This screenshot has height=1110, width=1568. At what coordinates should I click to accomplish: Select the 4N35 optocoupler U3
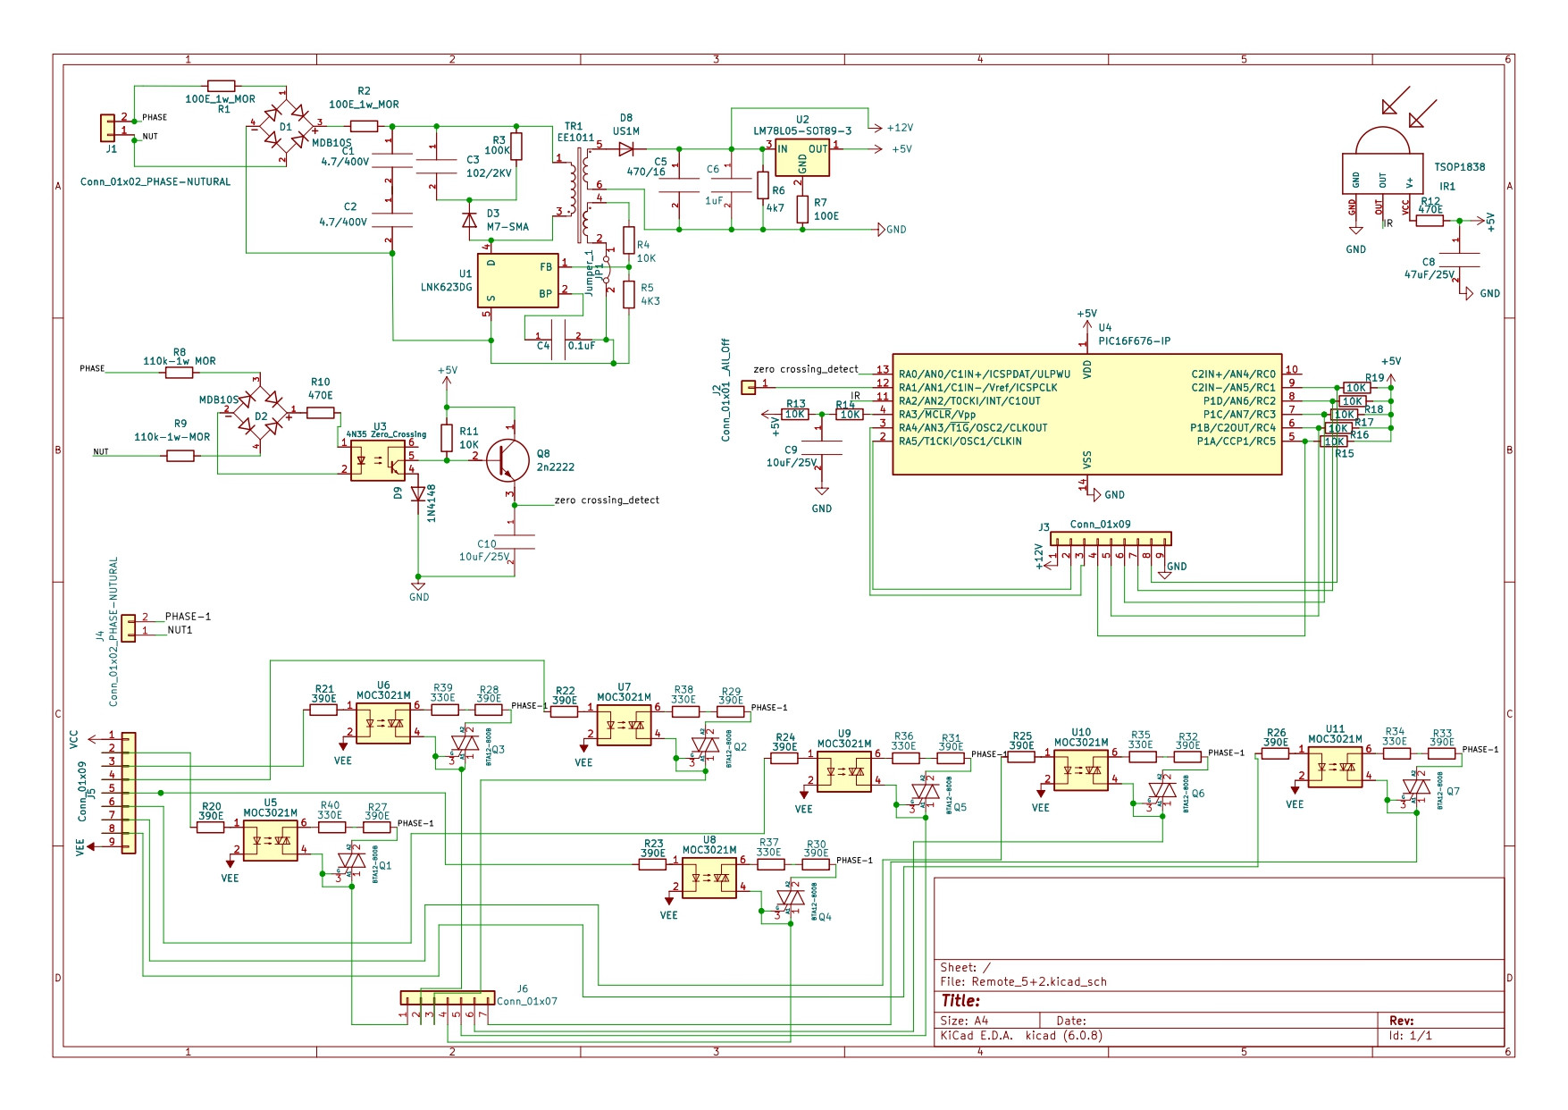[377, 461]
